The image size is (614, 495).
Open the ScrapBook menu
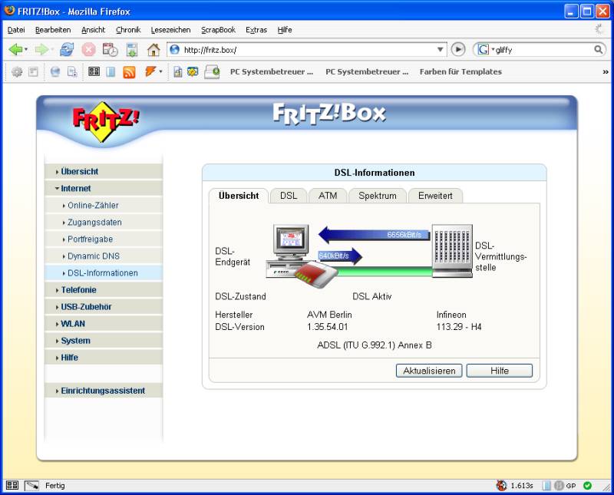click(x=218, y=30)
